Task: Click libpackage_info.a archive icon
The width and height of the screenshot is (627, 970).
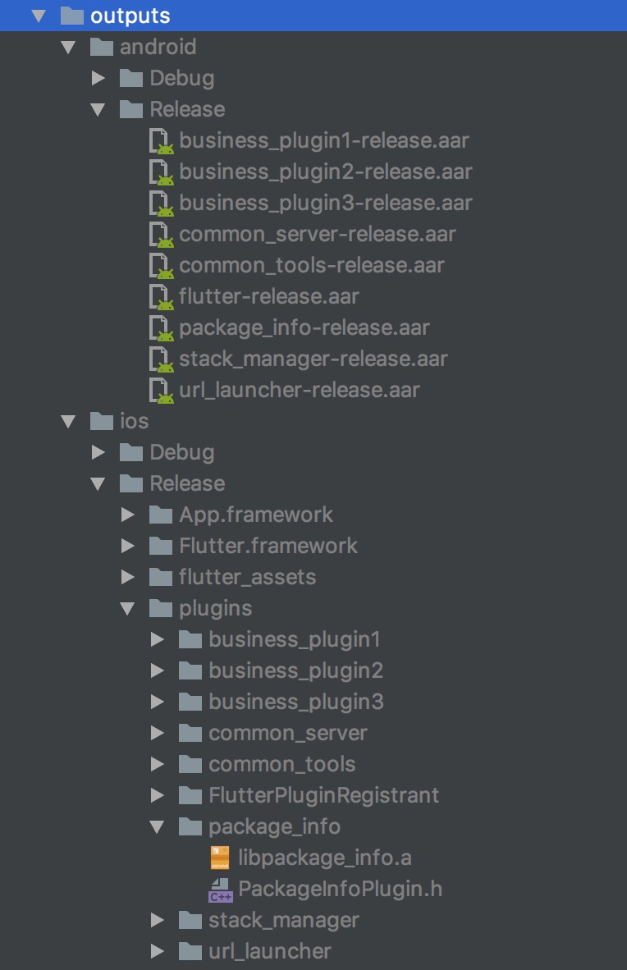Action: (220, 858)
